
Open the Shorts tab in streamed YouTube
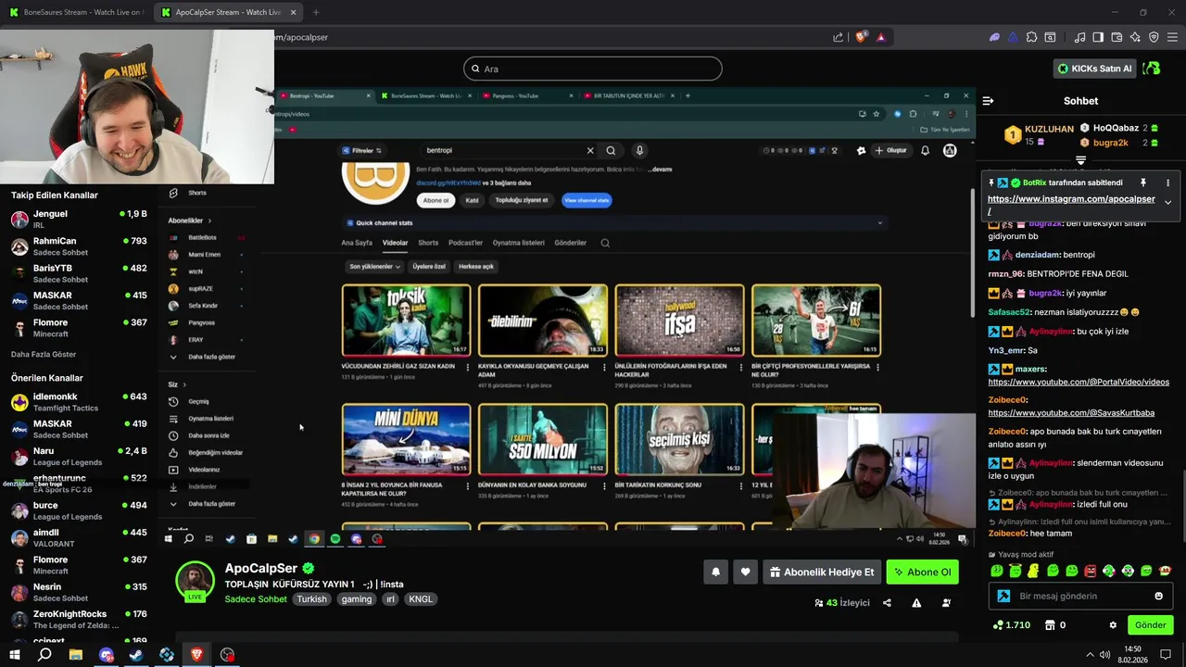[x=428, y=243]
